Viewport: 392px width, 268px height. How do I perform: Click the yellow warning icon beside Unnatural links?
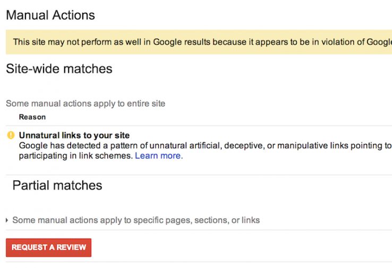11,135
